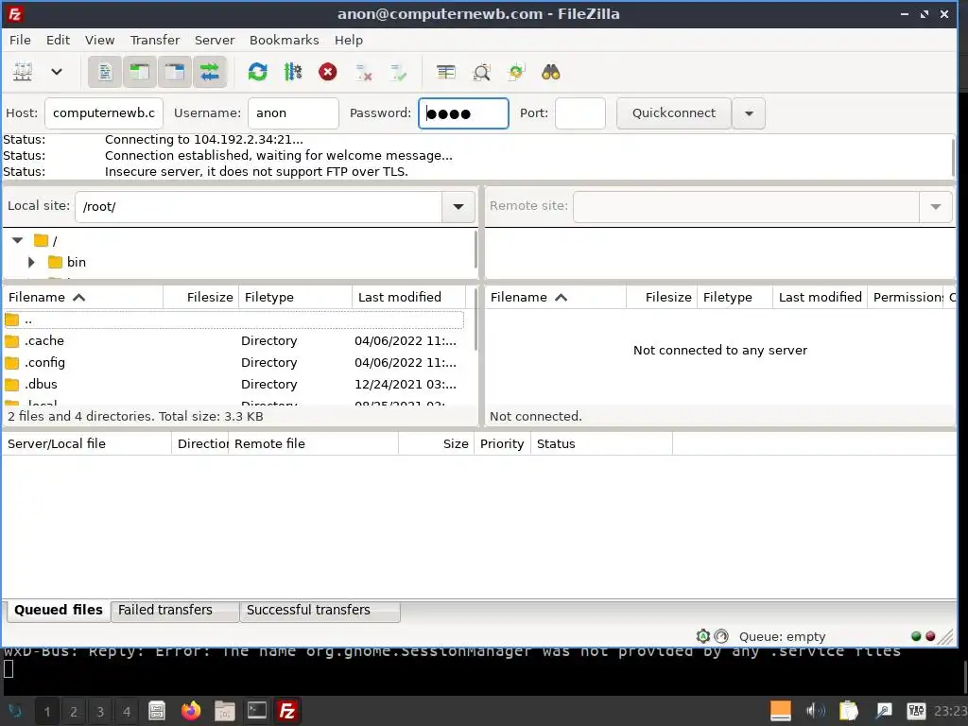Viewport: 968px width, 726px height.
Task: Click the local file list scrollbar
Action: coord(476,320)
